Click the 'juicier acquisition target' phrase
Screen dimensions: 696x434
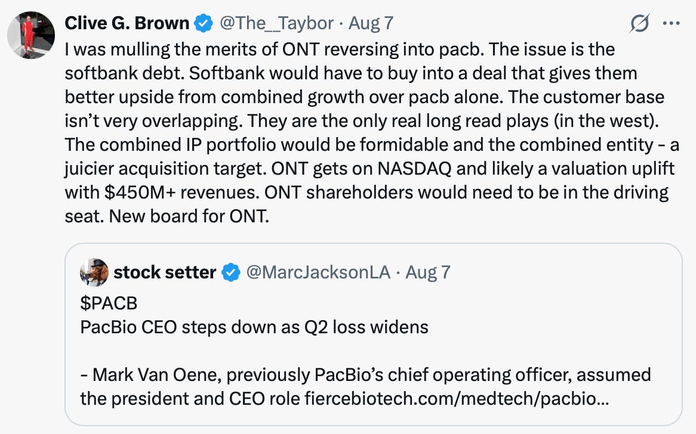pyautogui.click(x=165, y=169)
